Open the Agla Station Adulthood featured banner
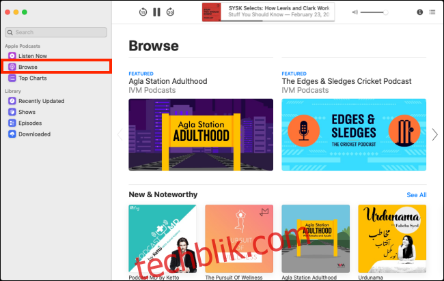The image size is (444, 281). point(201,134)
